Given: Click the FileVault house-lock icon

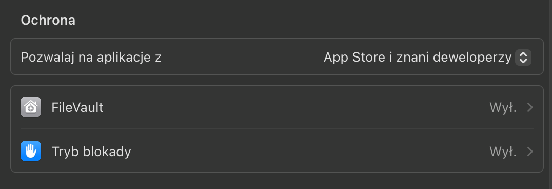Looking at the screenshot, I should tap(31, 107).
